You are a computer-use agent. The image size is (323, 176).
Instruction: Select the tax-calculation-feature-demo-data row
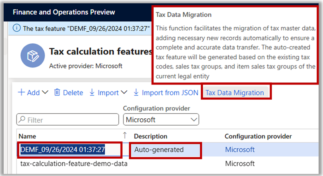168,164
